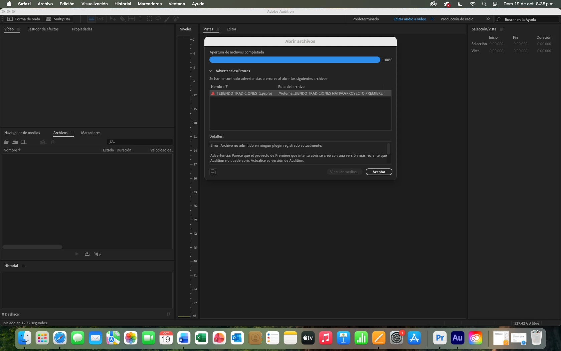Open the New file dropdown in Archivos
Screen dimensions: 561x351
pyautogui.click(x=24, y=142)
